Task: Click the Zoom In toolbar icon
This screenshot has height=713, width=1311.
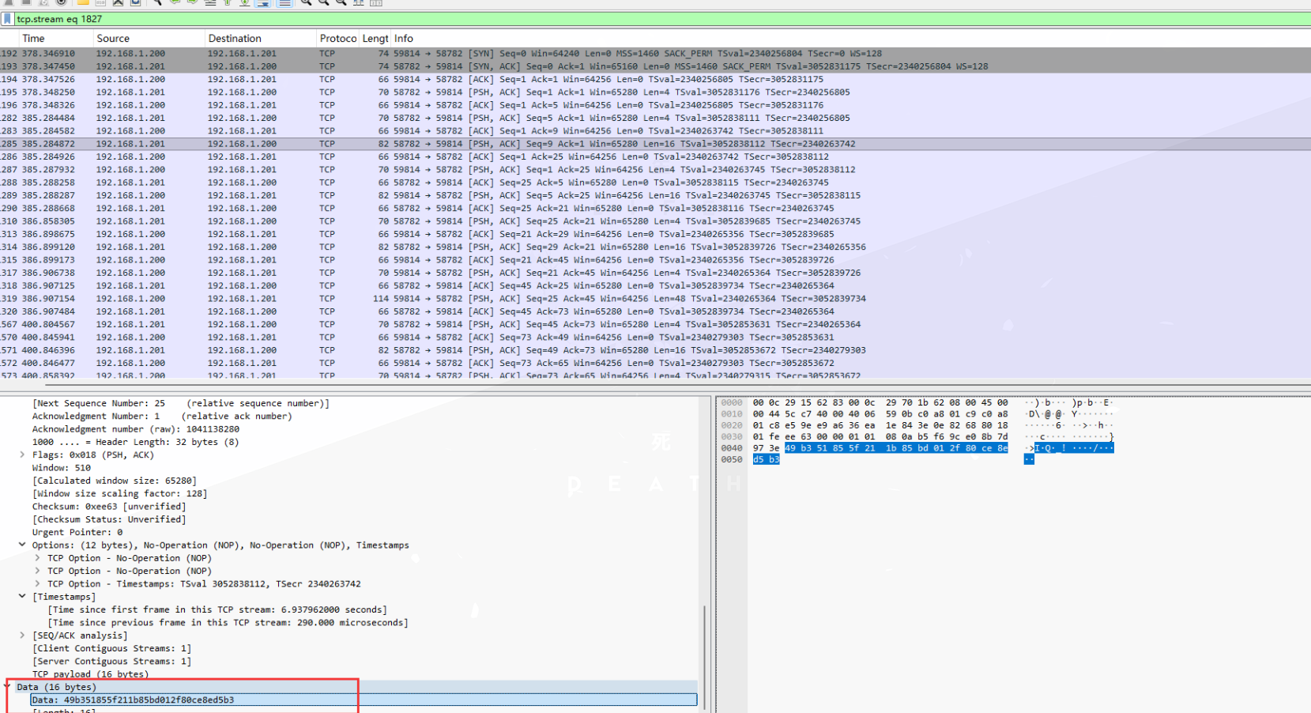Action: [306, 2]
